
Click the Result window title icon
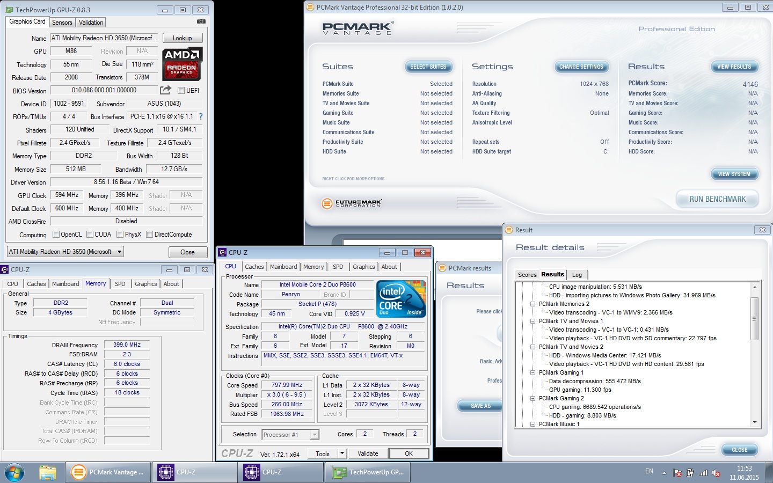click(509, 230)
